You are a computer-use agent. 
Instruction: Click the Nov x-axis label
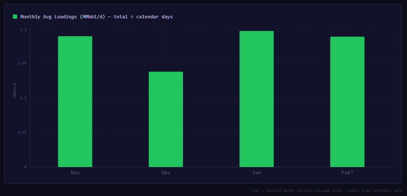[x=75, y=173]
